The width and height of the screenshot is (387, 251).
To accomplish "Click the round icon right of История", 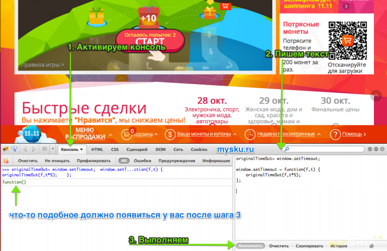I will (371, 246).
